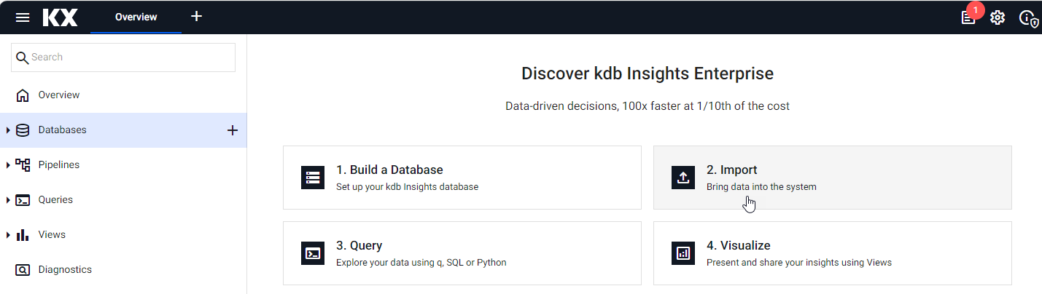Switch to the Overview tab
The height and width of the screenshot is (294, 1042).
tap(136, 17)
